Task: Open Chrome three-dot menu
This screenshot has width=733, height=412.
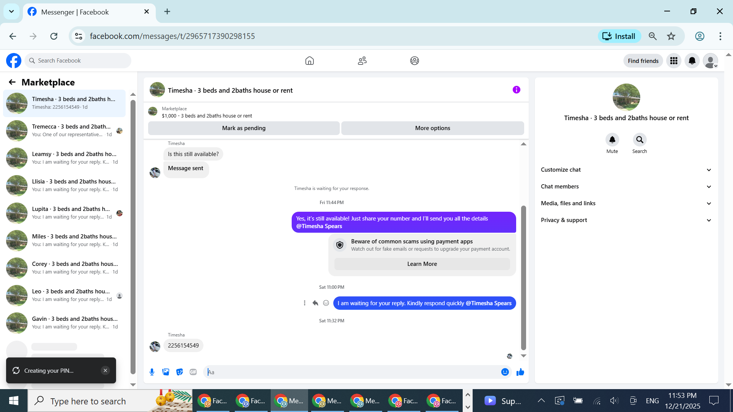Action: [720, 36]
